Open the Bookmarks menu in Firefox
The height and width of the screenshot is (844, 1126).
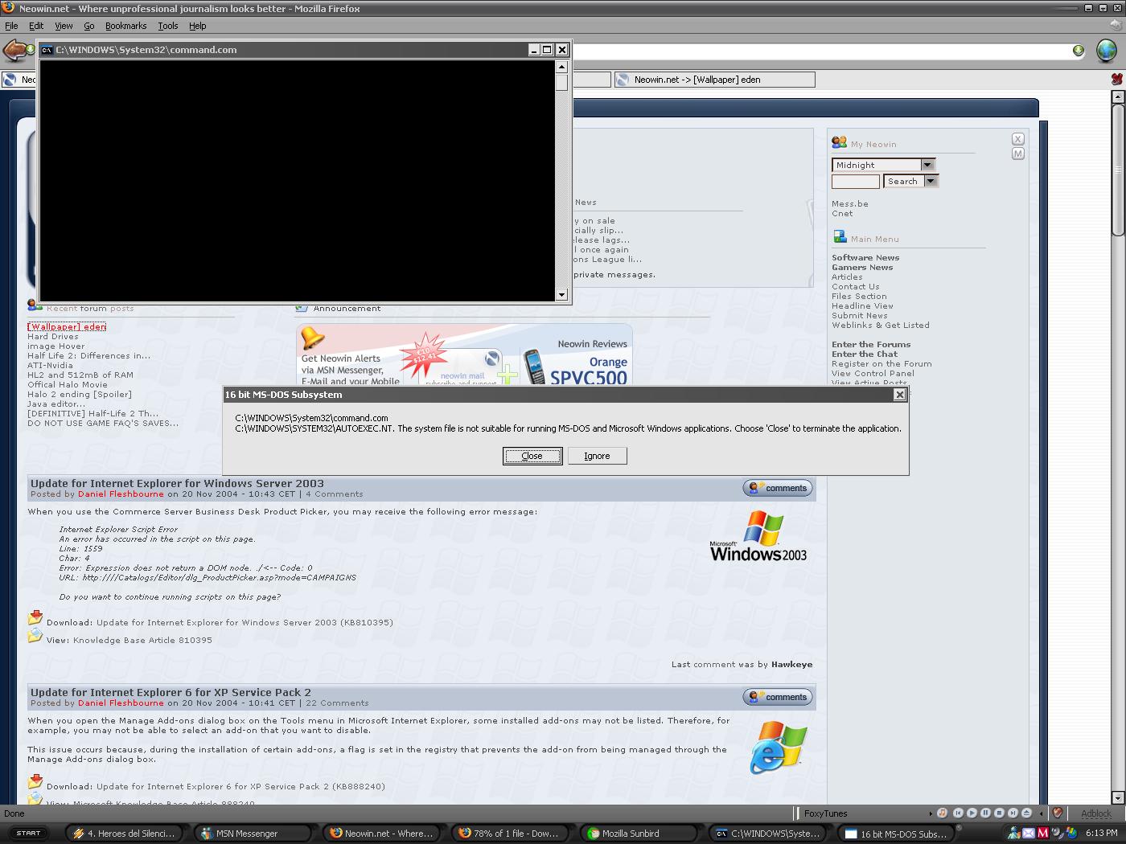click(x=125, y=26)
